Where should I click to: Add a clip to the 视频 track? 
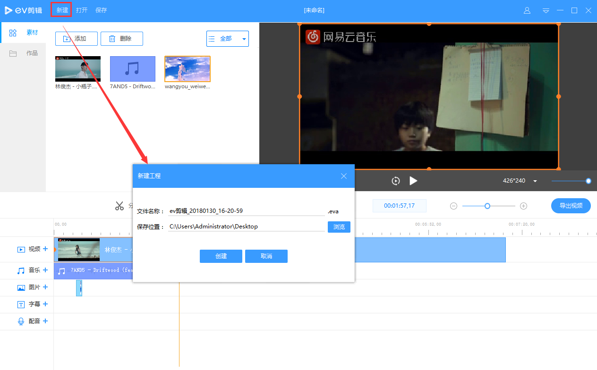click(45, 249)
